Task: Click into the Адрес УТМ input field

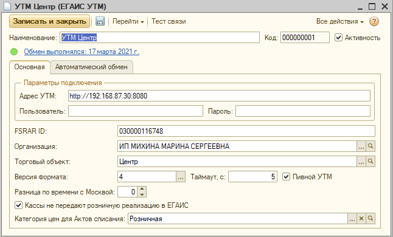Action: (219, 96)
